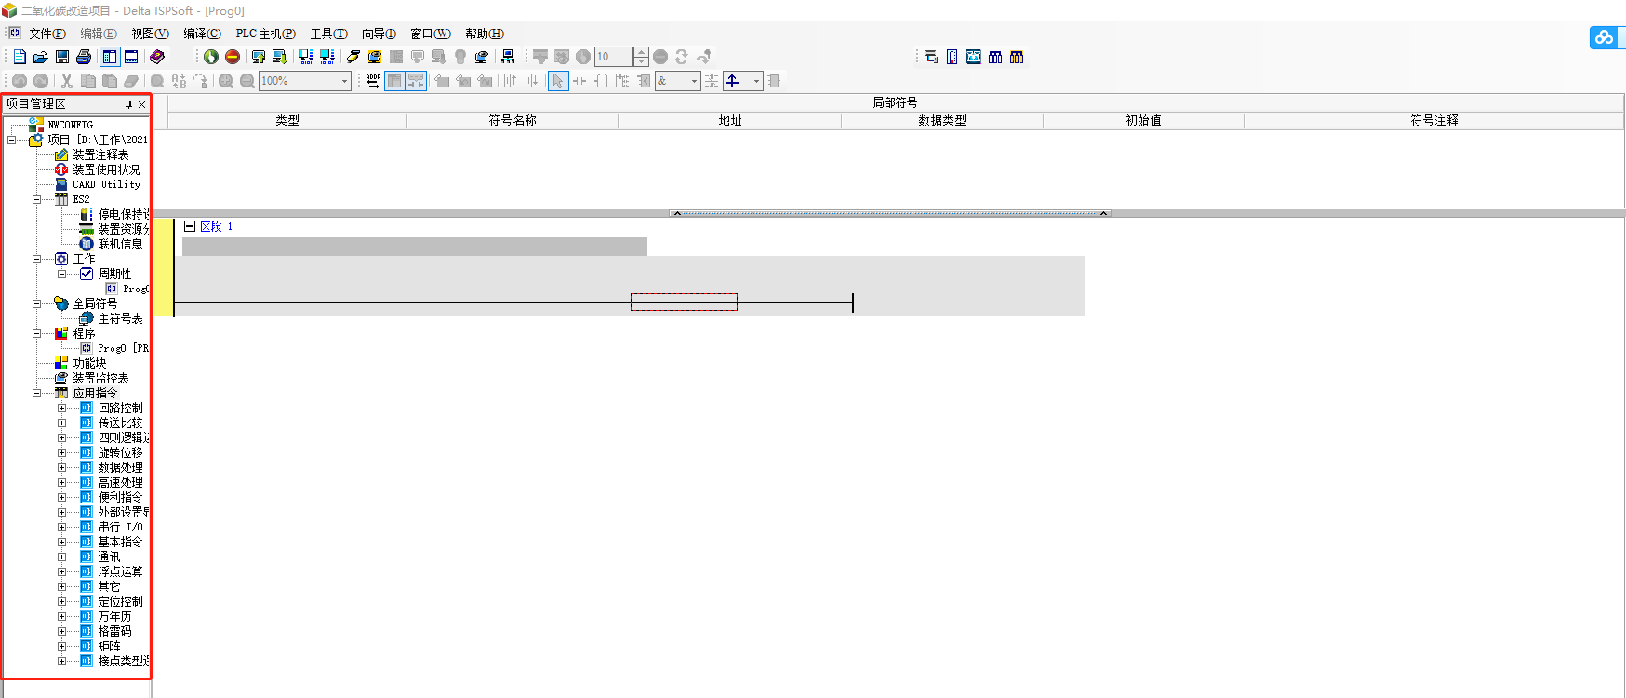Image resolution: width=1626 pixels, height=698 pixels.
Task: Open the 工具(T) menu
Action: coord(328,34)
